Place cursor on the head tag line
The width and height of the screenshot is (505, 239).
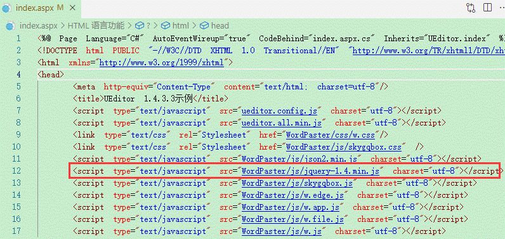tap(51, 75)
